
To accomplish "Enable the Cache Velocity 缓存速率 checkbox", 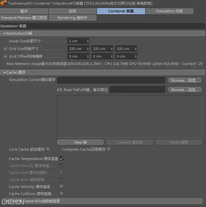I will point(61,186).
